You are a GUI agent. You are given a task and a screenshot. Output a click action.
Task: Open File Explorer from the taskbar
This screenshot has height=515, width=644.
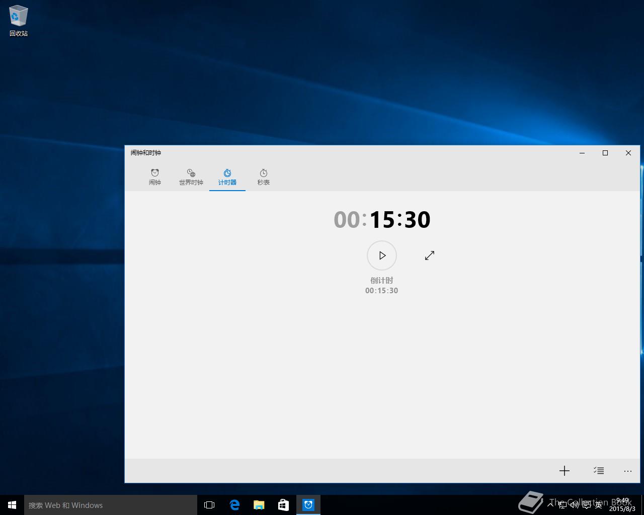(259, 505)
